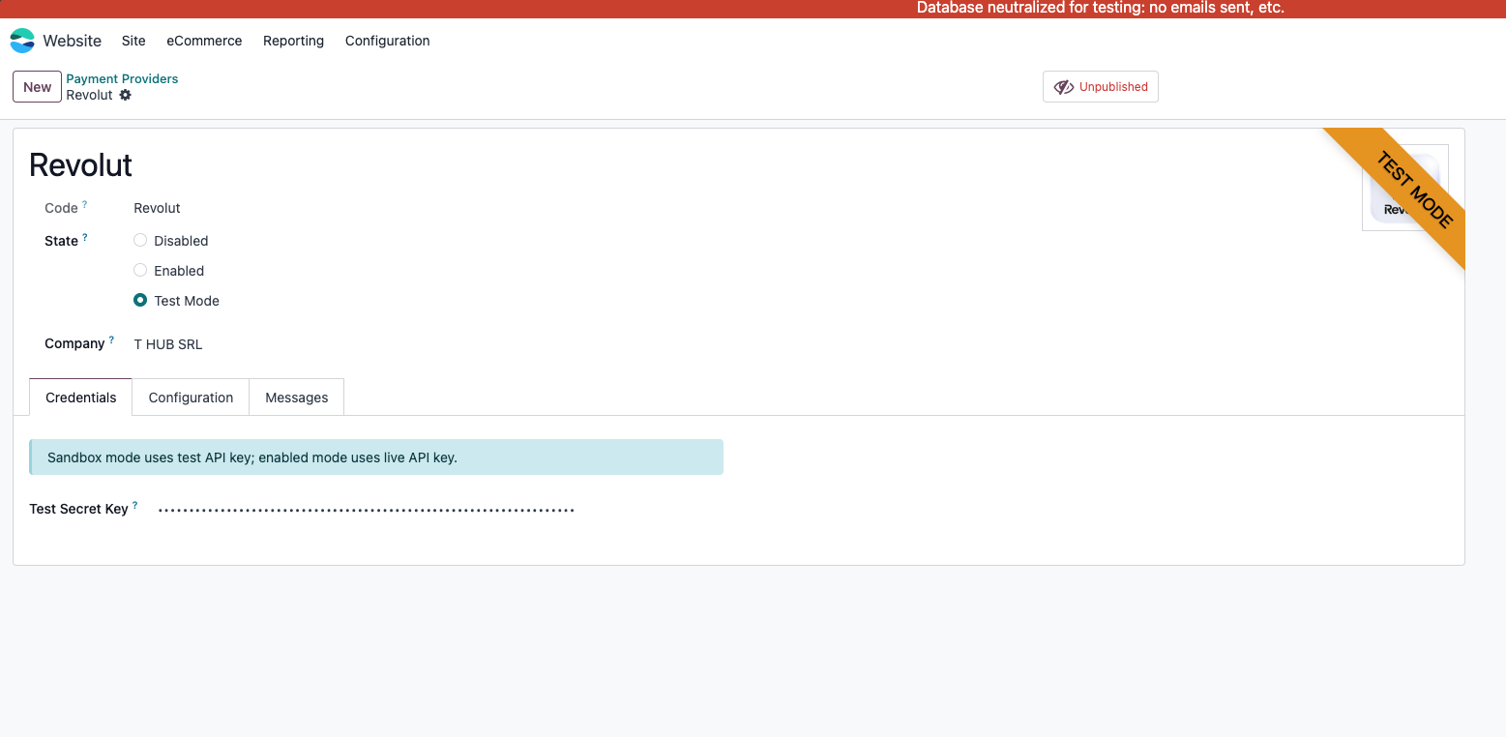Click the help icon next to State

click(85, 238)
